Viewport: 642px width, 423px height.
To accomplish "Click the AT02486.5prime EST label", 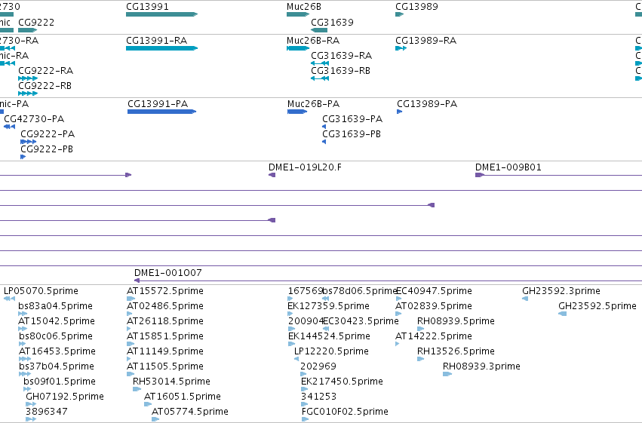I will click(165, 306).
